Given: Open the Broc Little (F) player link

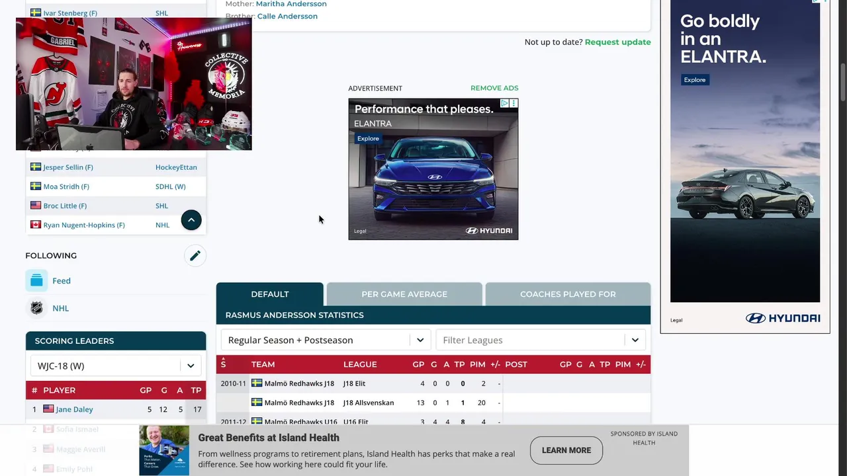Looking at the screenshot, I should 65,206.
